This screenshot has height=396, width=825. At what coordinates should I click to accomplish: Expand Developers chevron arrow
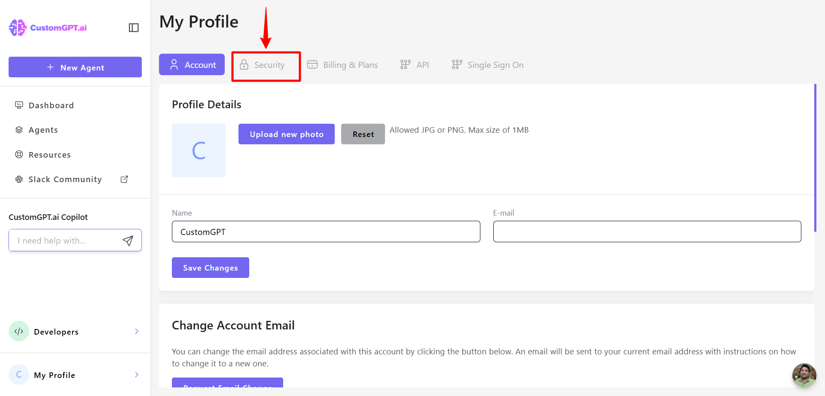(x=137, y=331)
